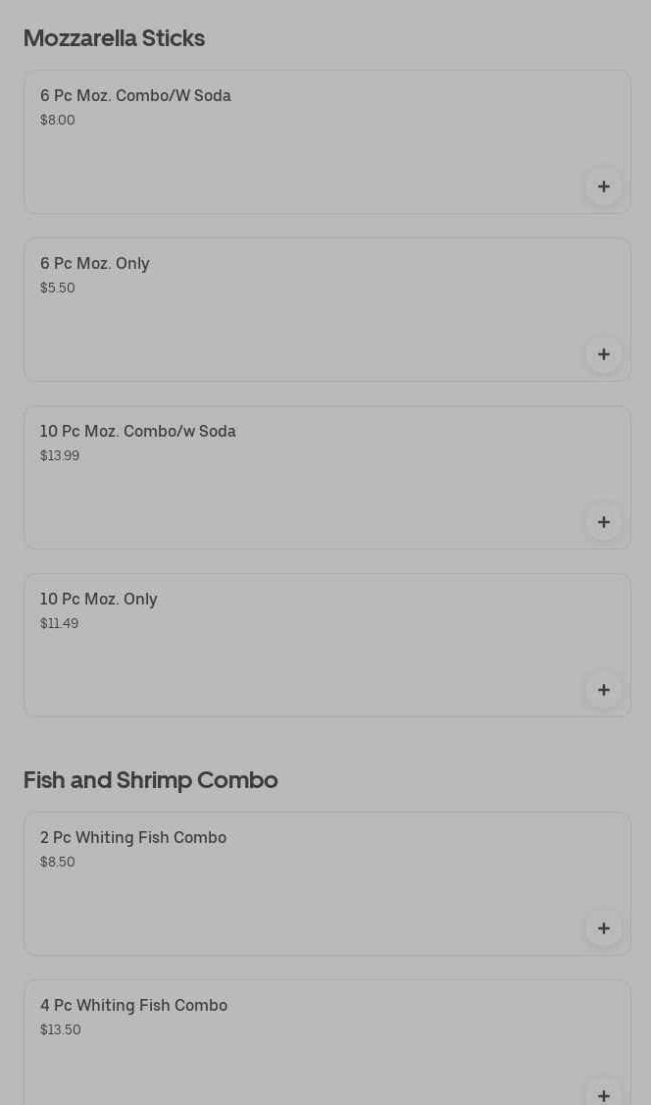Image resolution: width=651 pixels, height=1105 pixels.
Task: Click the $8.00 price label
Action: (57, 120)
